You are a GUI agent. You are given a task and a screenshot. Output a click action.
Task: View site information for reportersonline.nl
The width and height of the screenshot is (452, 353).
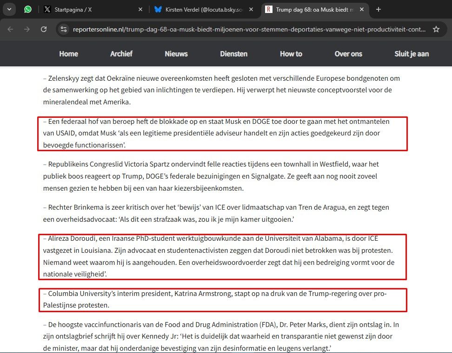pyautogui.click(x=64, y=29)
